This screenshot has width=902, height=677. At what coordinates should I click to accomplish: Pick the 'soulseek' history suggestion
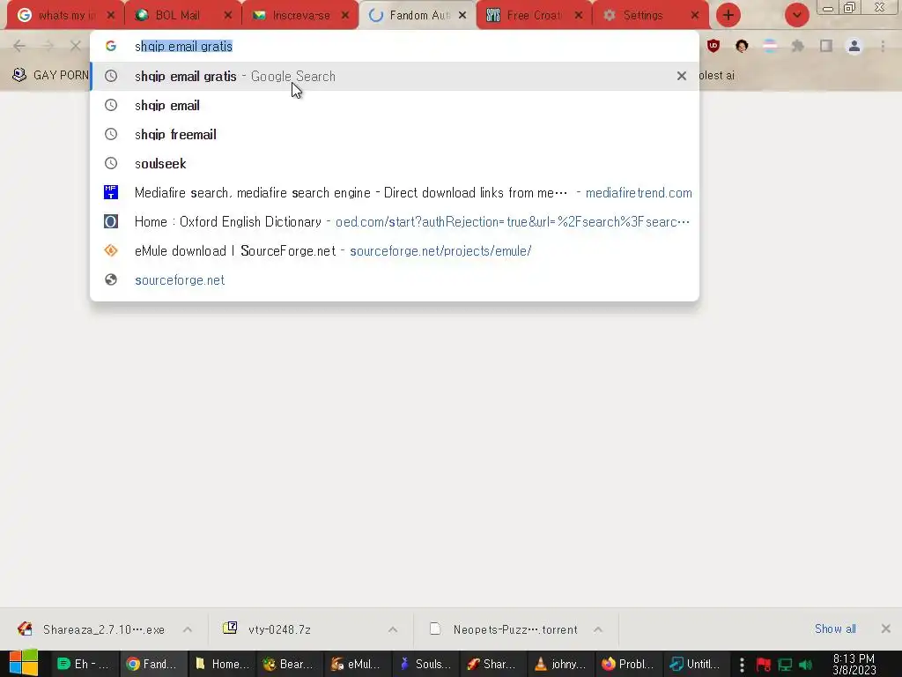tap(395, 163)
